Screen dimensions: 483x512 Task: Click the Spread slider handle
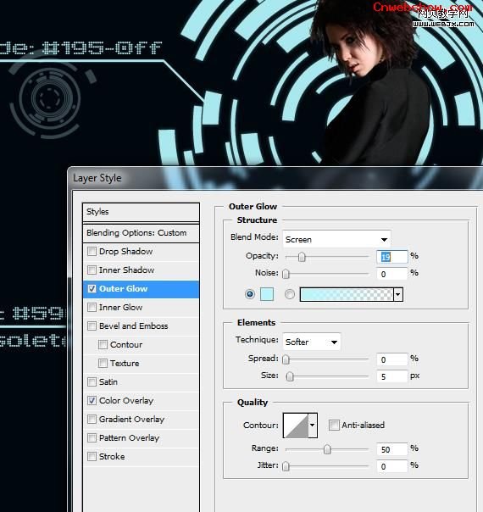(x=286, y=359)
